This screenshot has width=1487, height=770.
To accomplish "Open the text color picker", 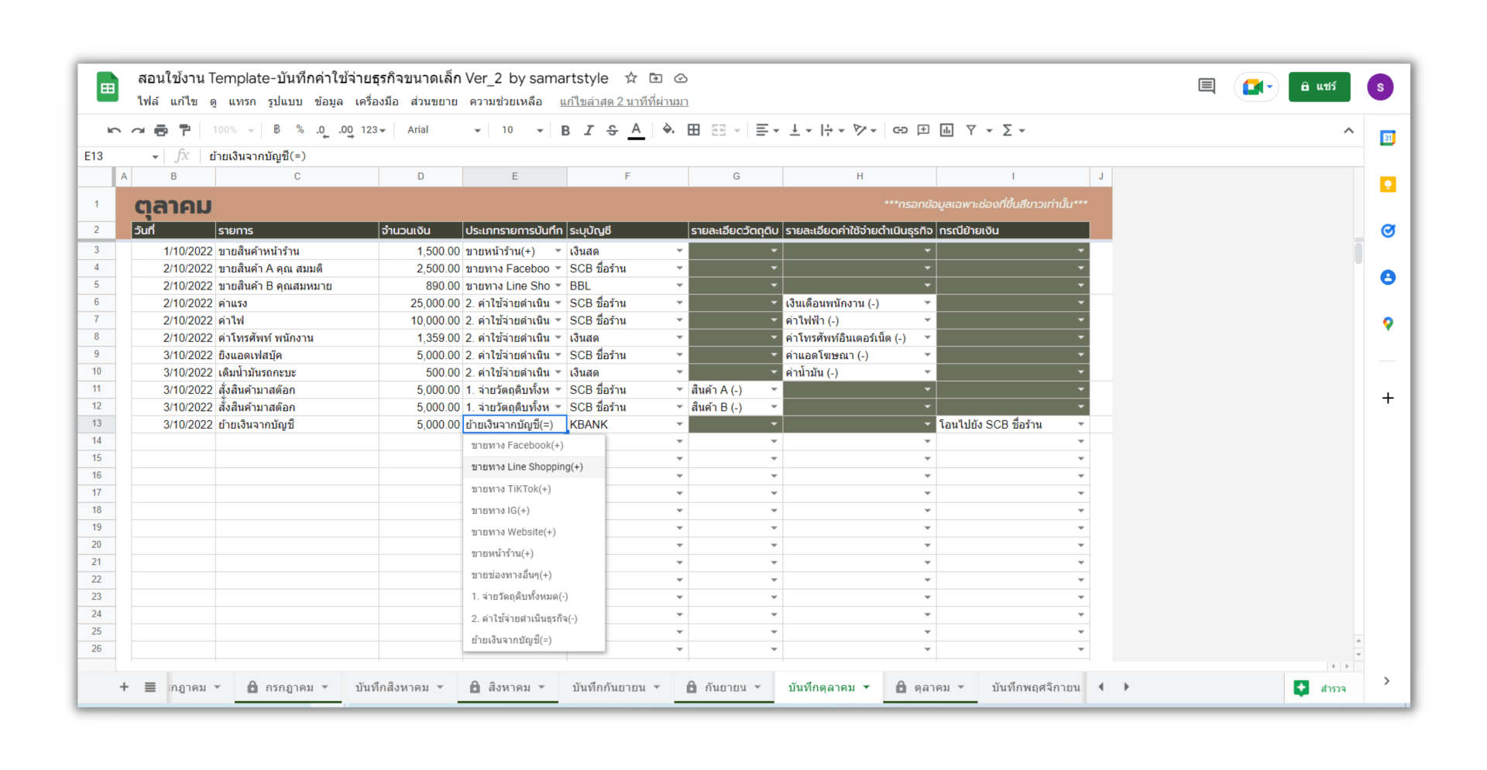I will pos(637,130).
